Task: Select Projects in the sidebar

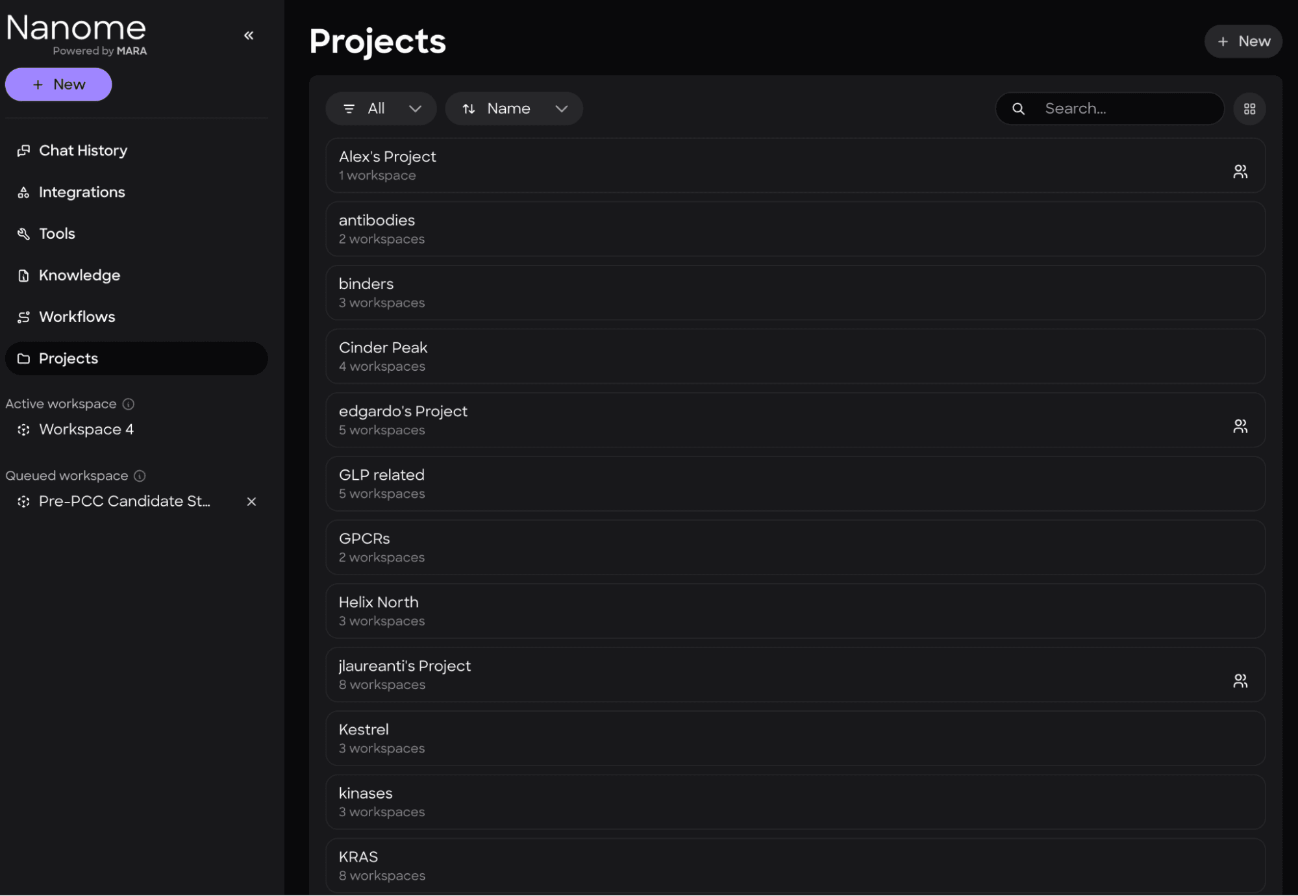Action: (68, 358)
